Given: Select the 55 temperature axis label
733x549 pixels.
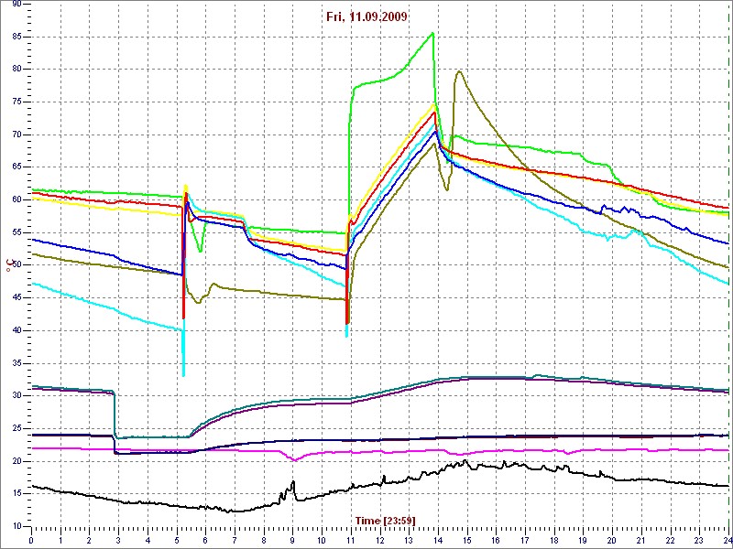Looking at the screenshot, I should point(16,233).
